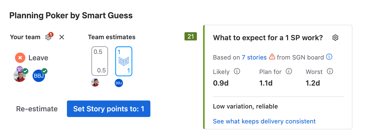Click the orange Leave icon

point(20,58)
